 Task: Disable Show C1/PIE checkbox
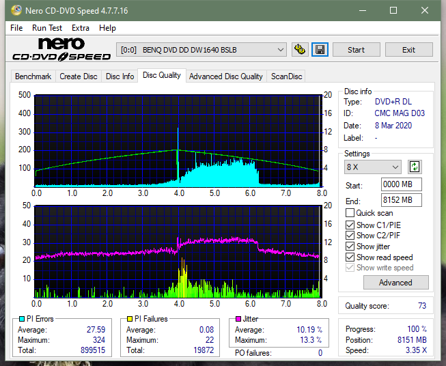[x=350, y=225]
